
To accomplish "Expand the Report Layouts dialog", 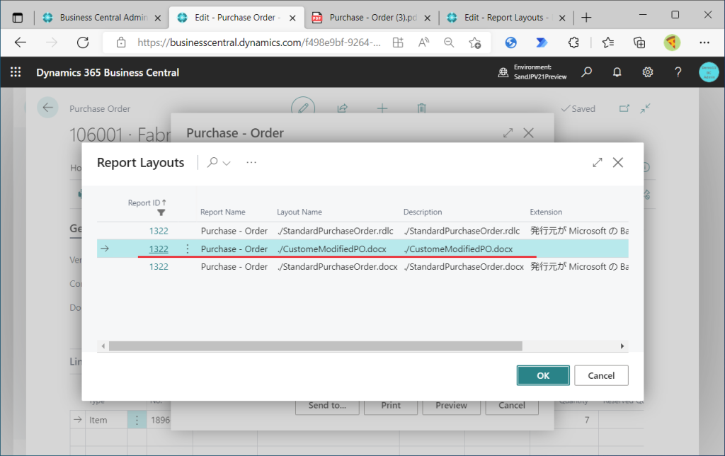I will pyautogui.click(x=598, y=162).
